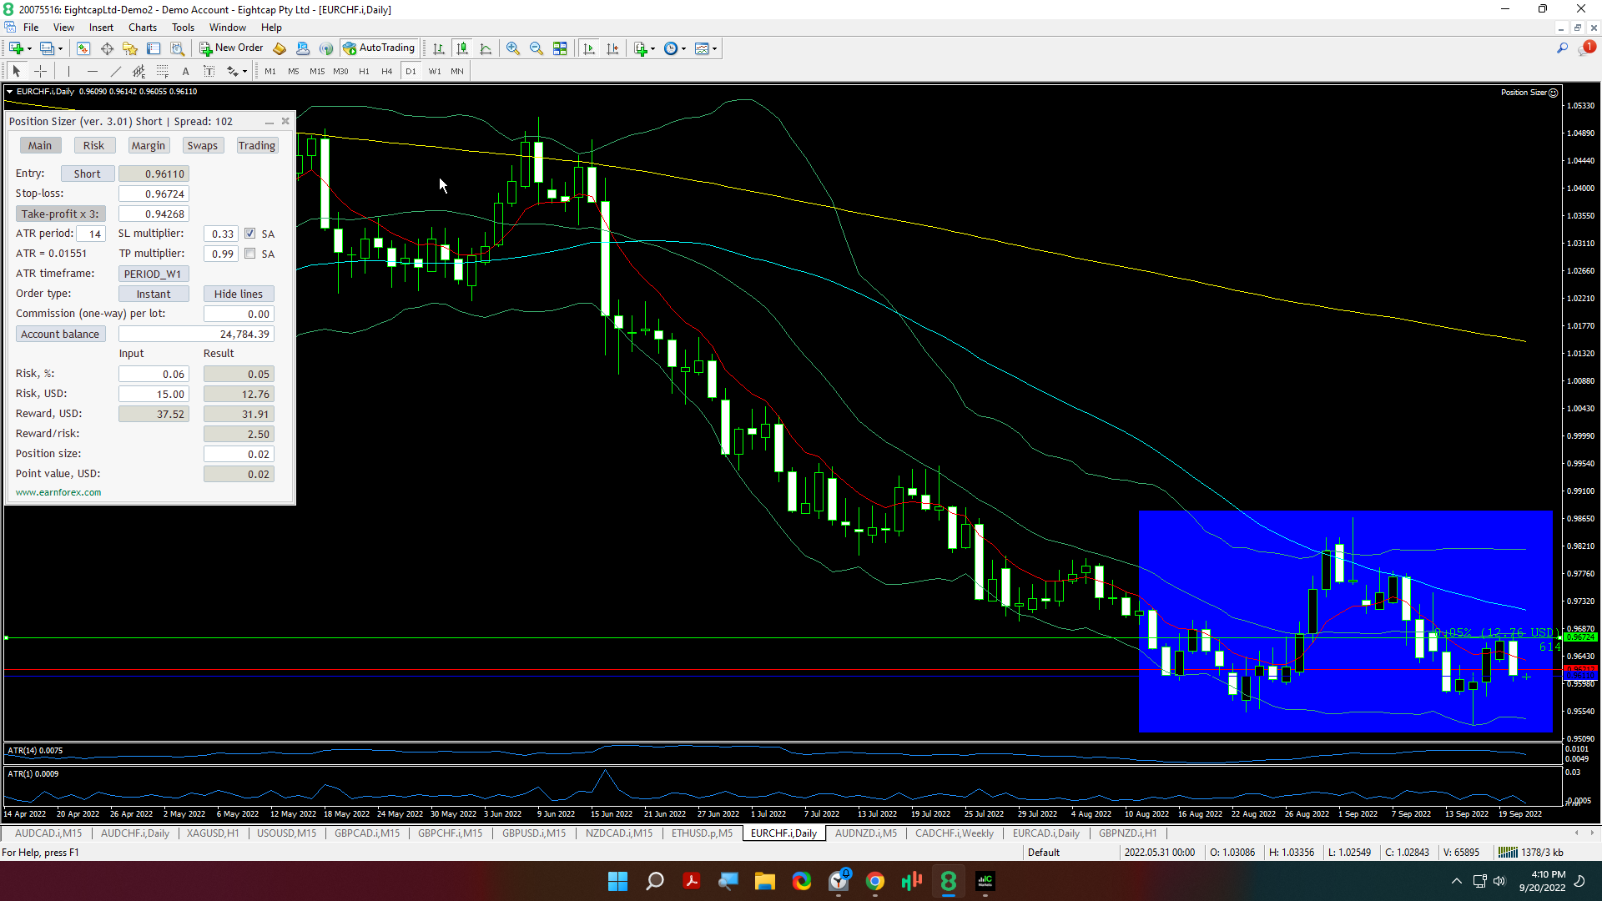Zoom out the chart with the magnifier minus icon
This screenshot has height=901, width=1602.
pos(537,48)
